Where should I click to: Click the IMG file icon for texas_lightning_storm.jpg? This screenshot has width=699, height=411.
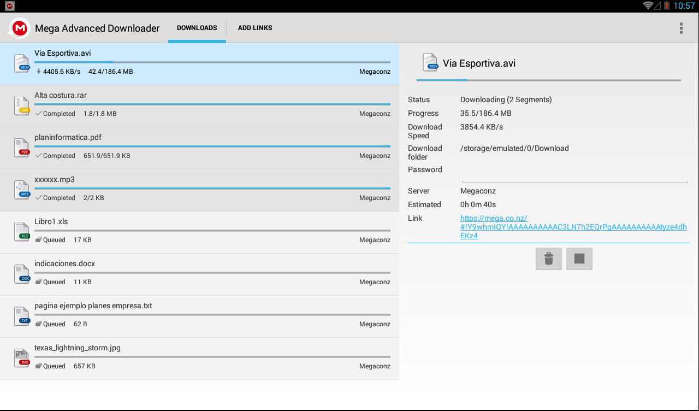[x=22, y=358]
